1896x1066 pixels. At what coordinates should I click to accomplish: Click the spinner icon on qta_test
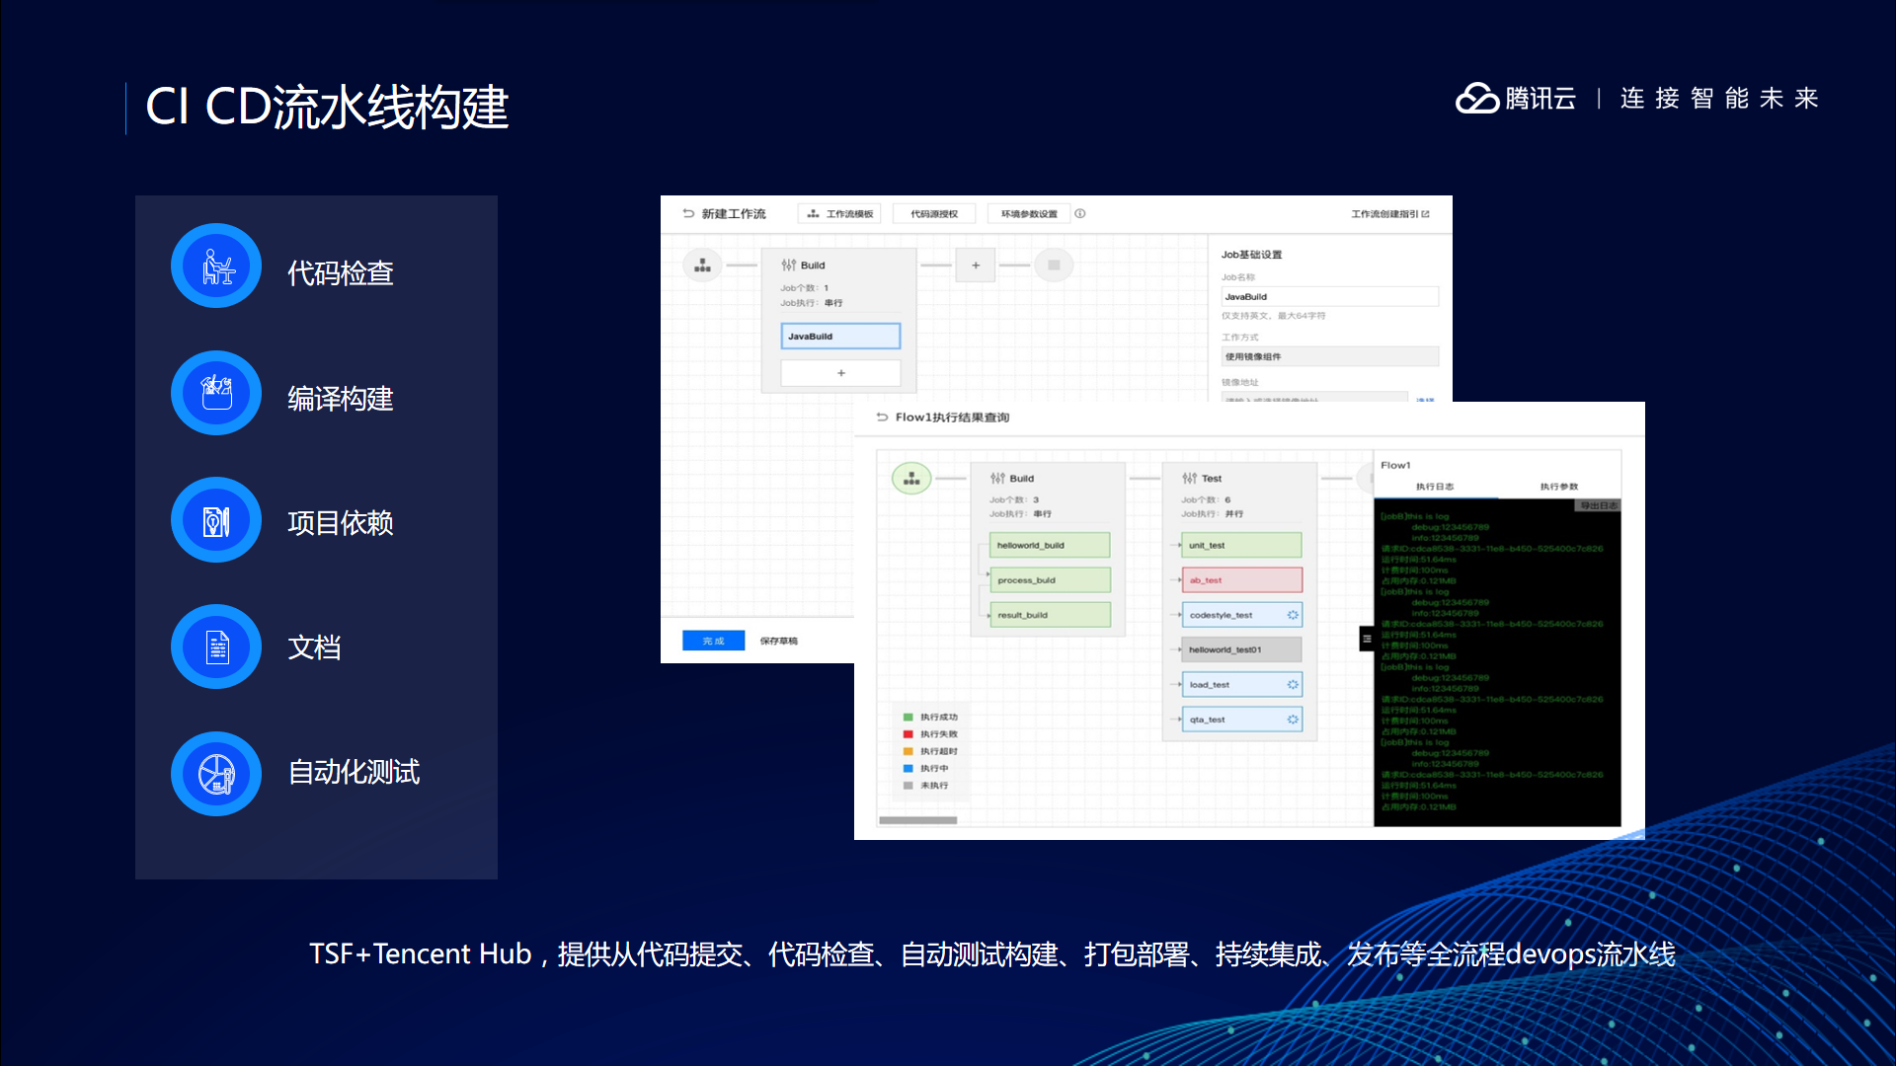[1293, 720]
